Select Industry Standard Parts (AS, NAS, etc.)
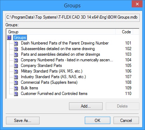The width and height of the screenshot is (145, 130). (x=54, y=77)
